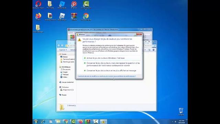Switch to Firefox in the taskbar

(x=81, y=122)
